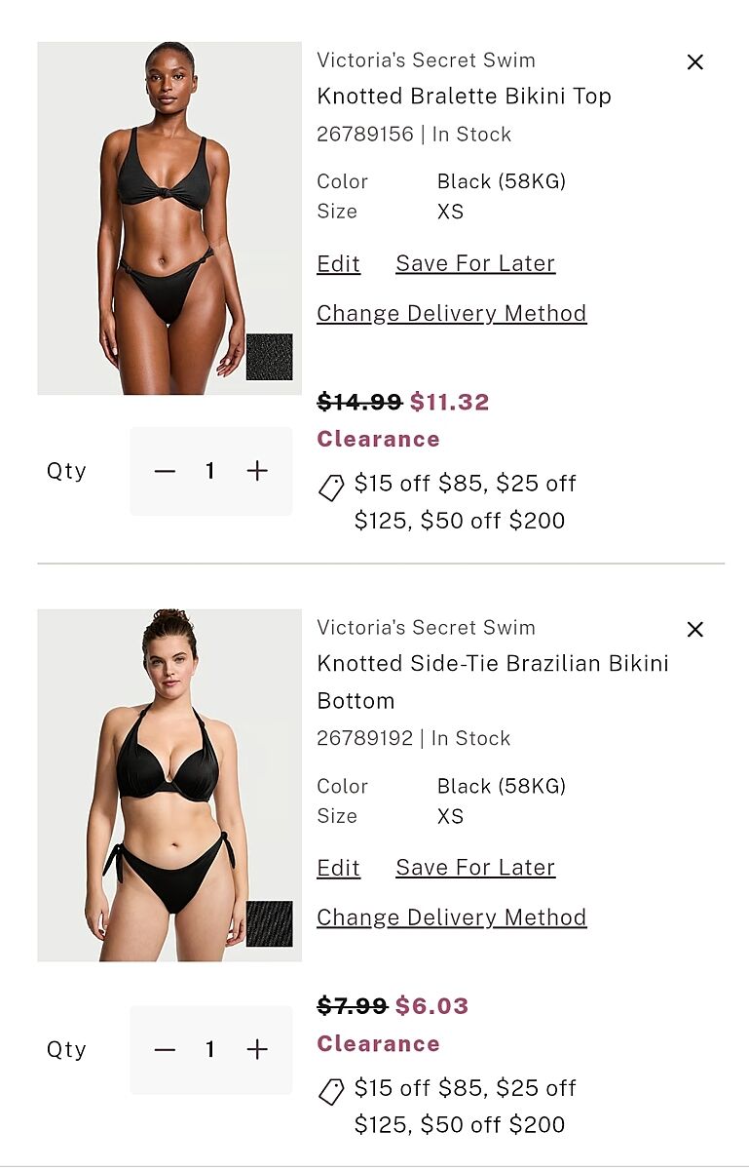Screen dimensions: 749x1170
Task: Click black color swatch on Bikini Top image
Action: coord(269,357)
